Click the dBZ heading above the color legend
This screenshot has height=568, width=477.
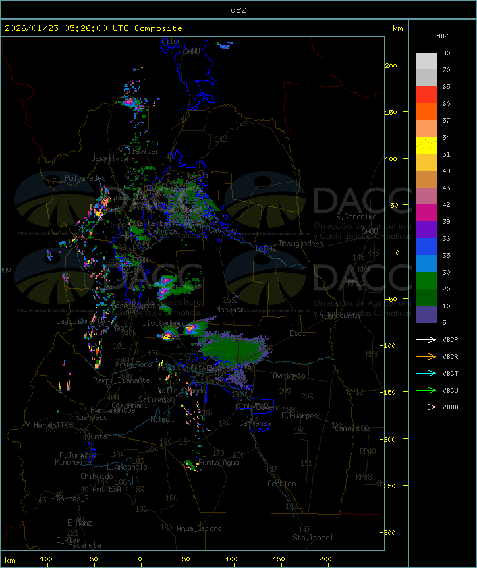[442, 36]
